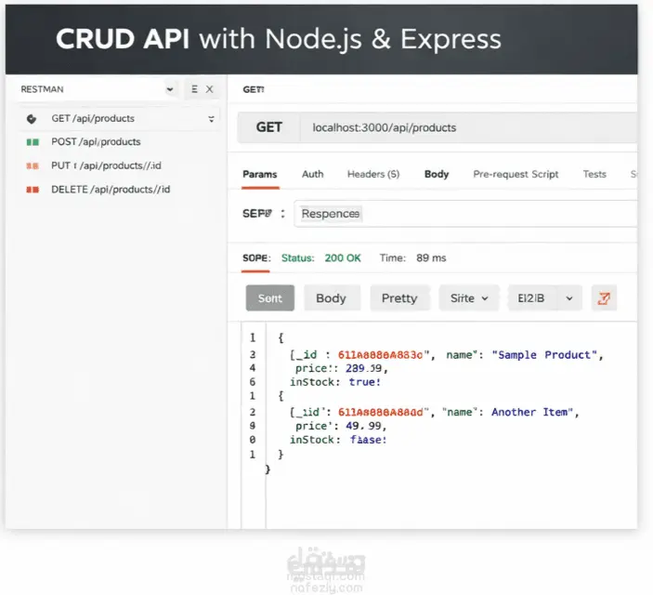Open the DELETE /api/products//id request
The height and width of the screenshot is (595, 653).
[111, 190]
